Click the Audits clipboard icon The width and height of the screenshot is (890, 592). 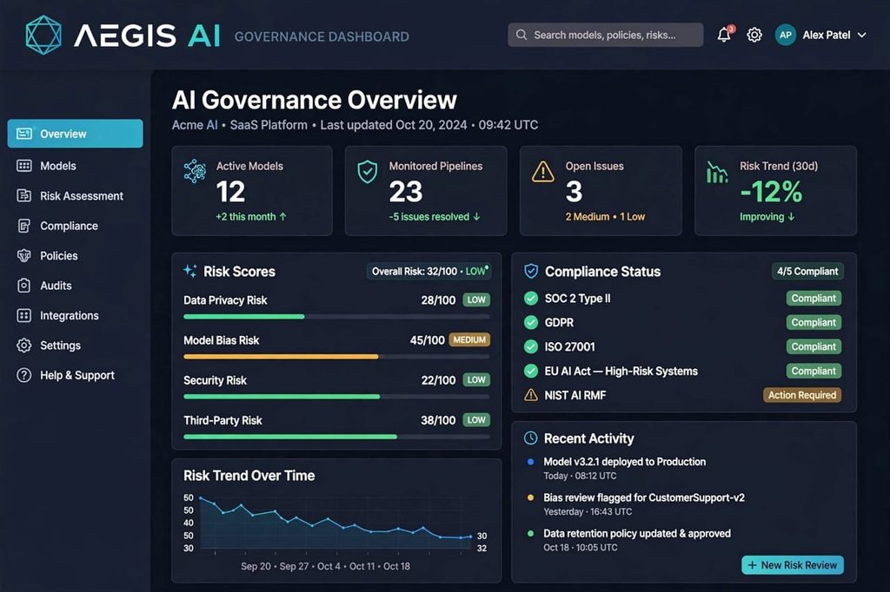(x=23, y=286)
